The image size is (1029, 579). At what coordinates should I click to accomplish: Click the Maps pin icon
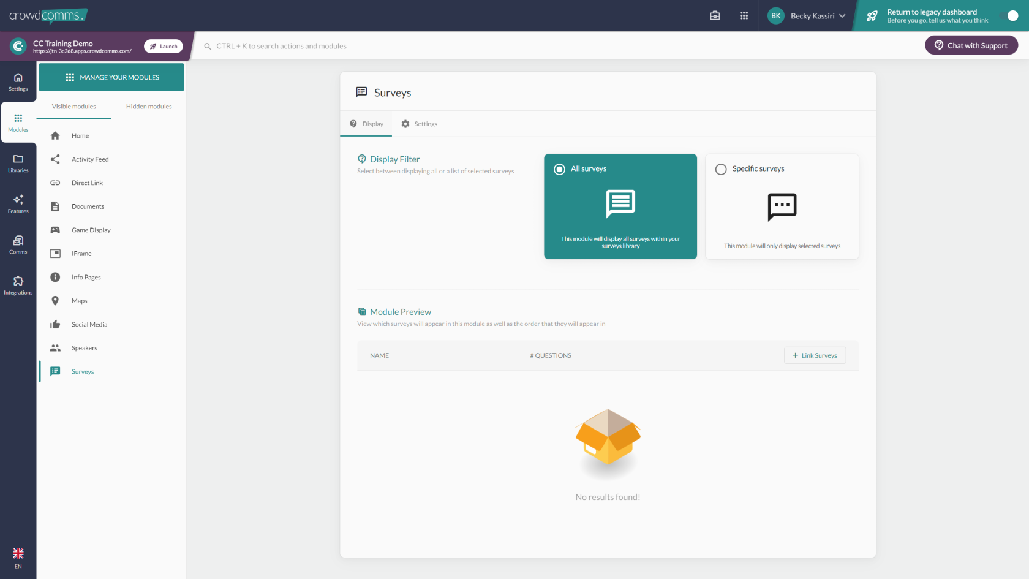(55, 301)
